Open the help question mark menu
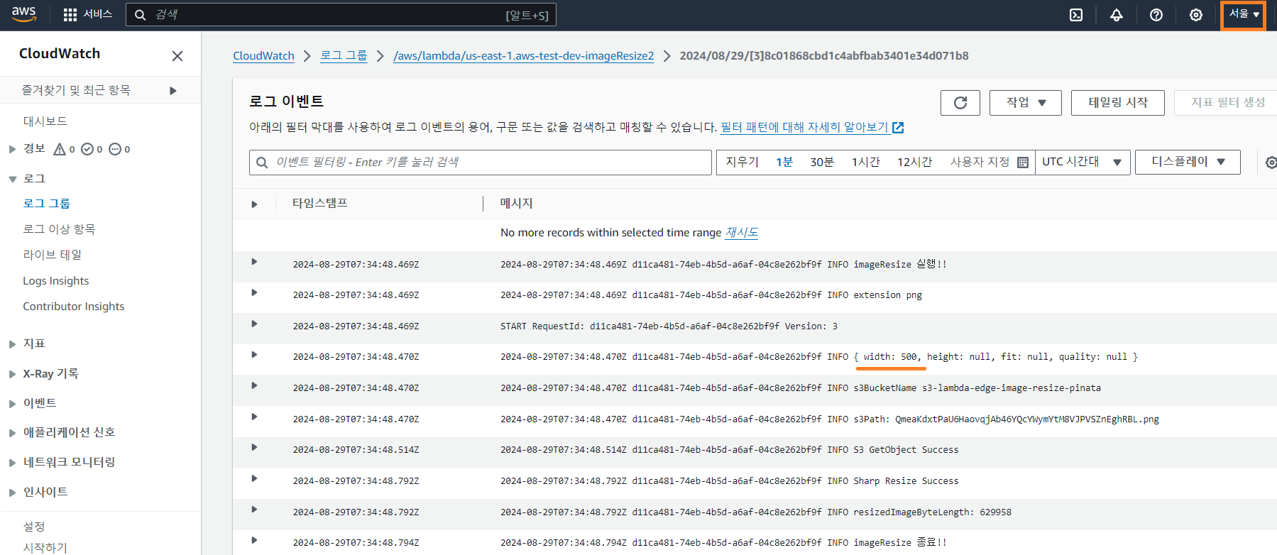Viewport: 1277px width, 555px height. click(x=1156, y=15)
